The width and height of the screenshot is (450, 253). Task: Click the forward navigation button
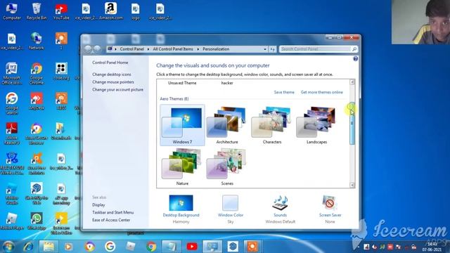97,49
